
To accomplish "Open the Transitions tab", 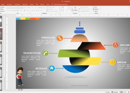I will click(x=10, y=4).
